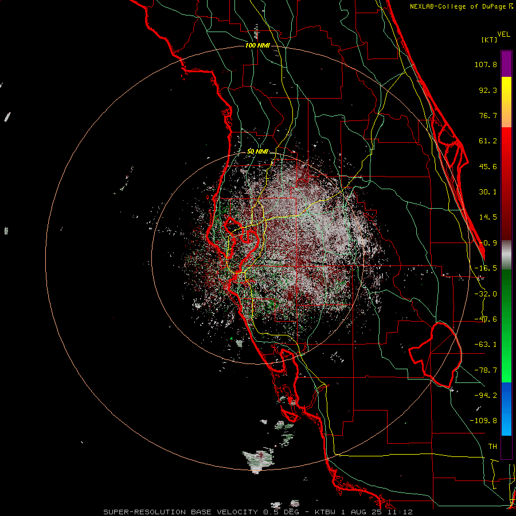The width and height of the screenshot is (516, 516).
Task: Pick the green segment of velocity color bar
Action: (506, 326)
